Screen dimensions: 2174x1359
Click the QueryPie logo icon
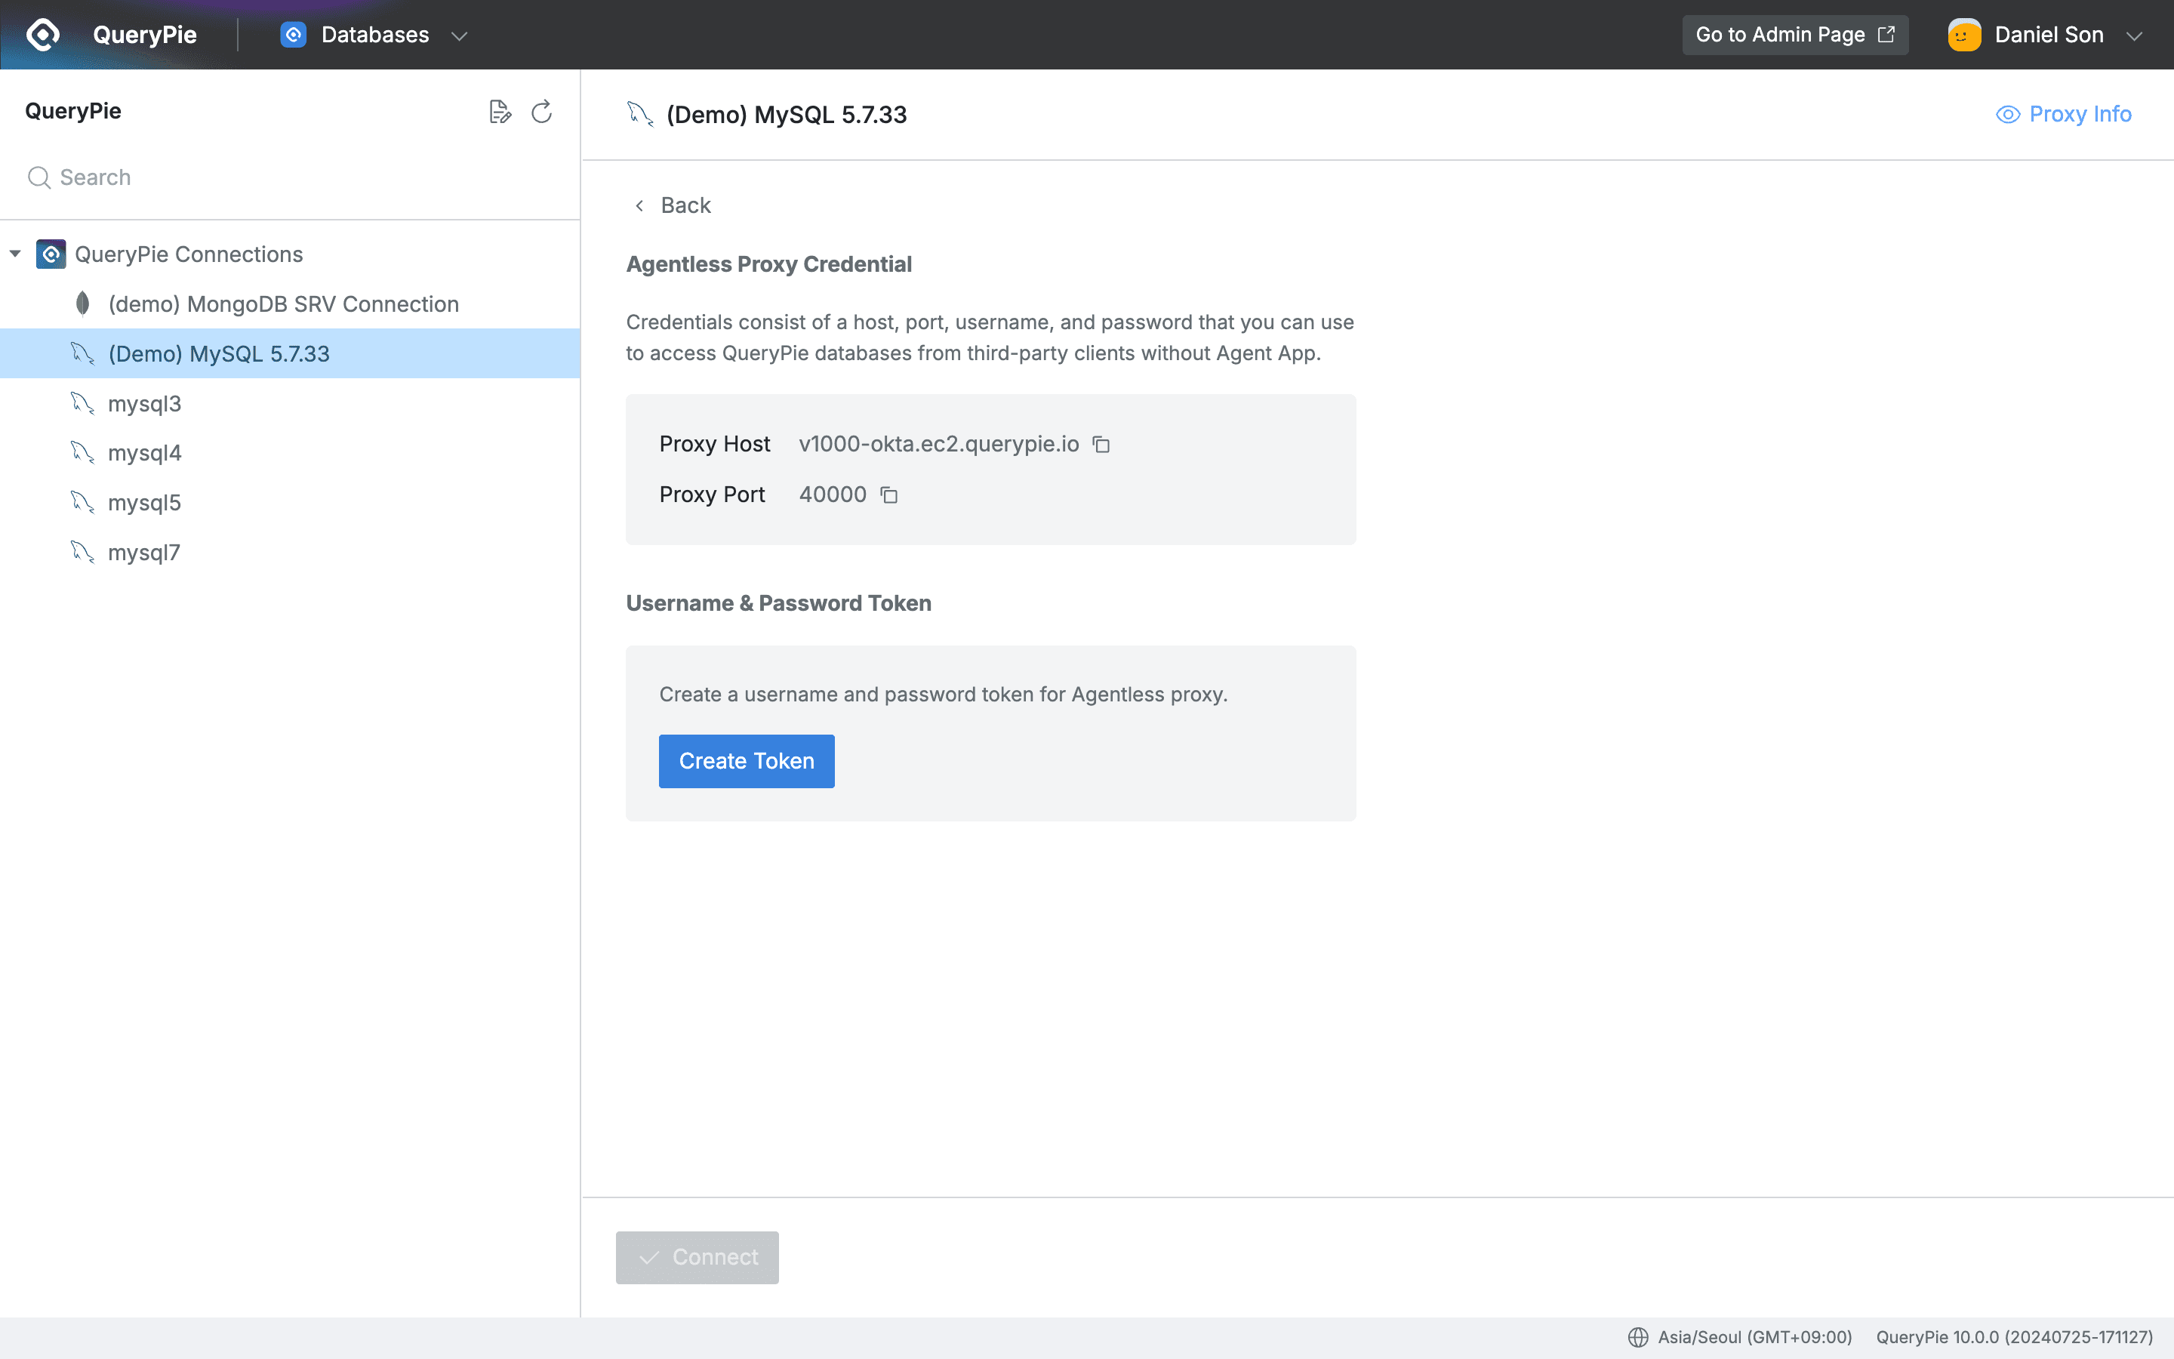tap(42, 34)
